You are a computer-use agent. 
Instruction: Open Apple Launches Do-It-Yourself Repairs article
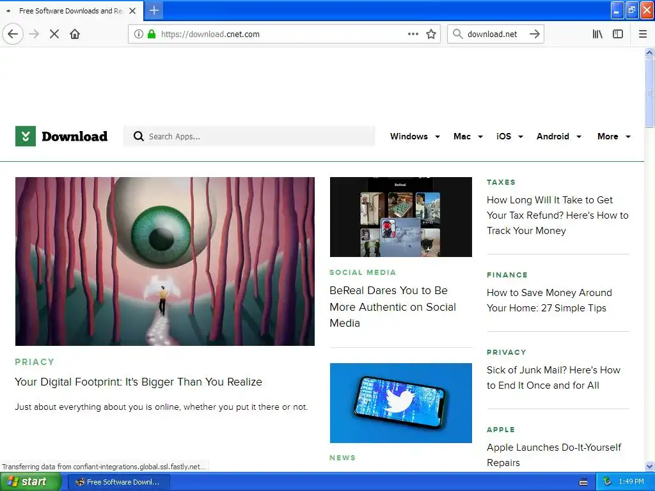[x=553, y=455]
